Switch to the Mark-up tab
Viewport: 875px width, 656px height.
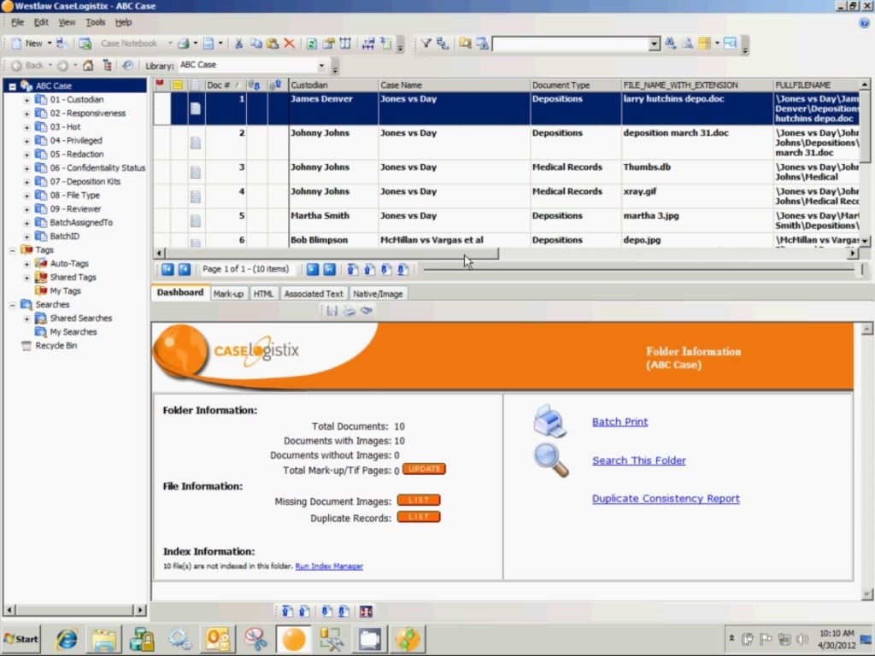tap(228, 294)
